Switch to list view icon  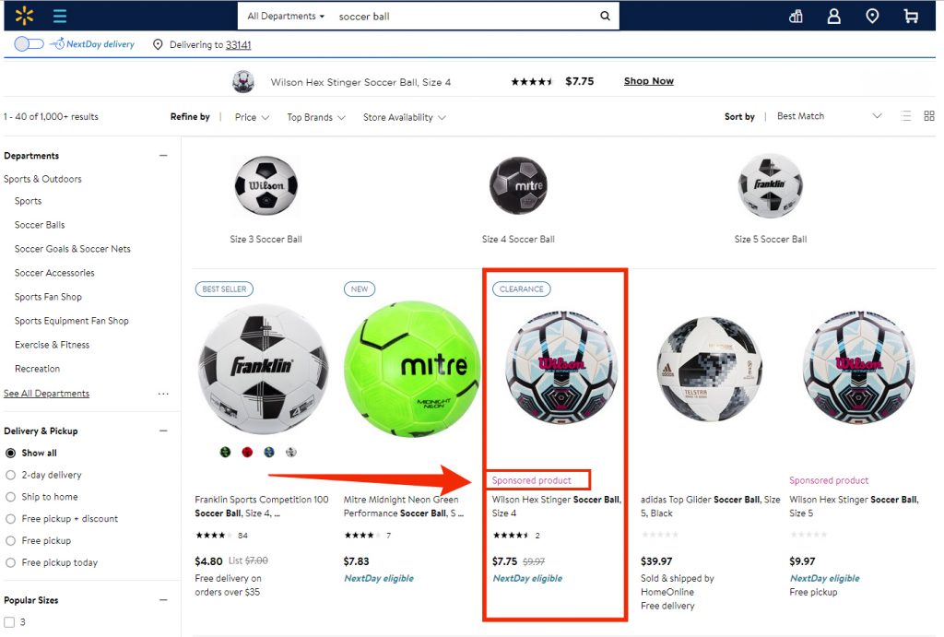tap(906, 115)
